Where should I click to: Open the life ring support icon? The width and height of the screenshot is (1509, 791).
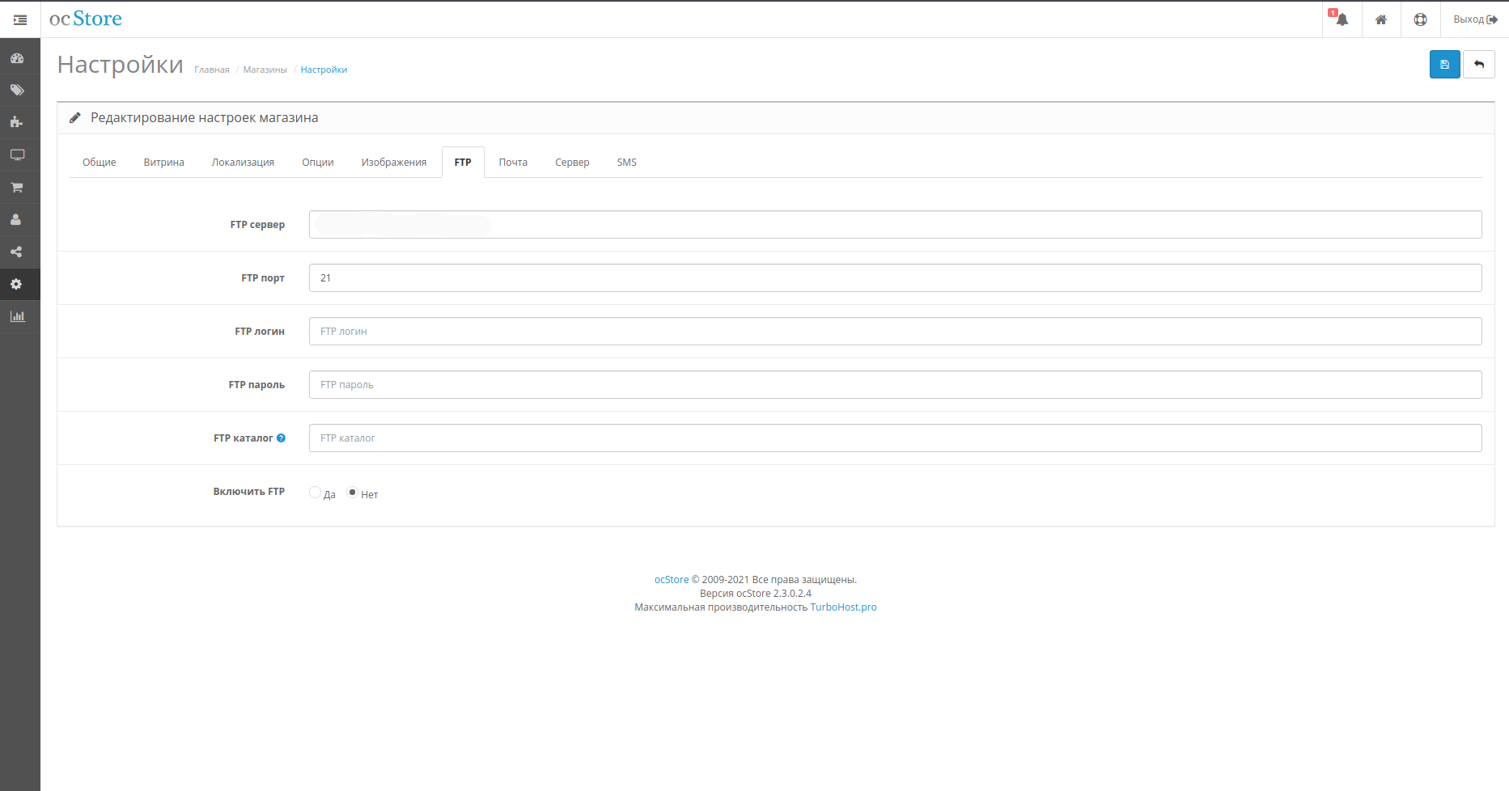(1420, 19)
